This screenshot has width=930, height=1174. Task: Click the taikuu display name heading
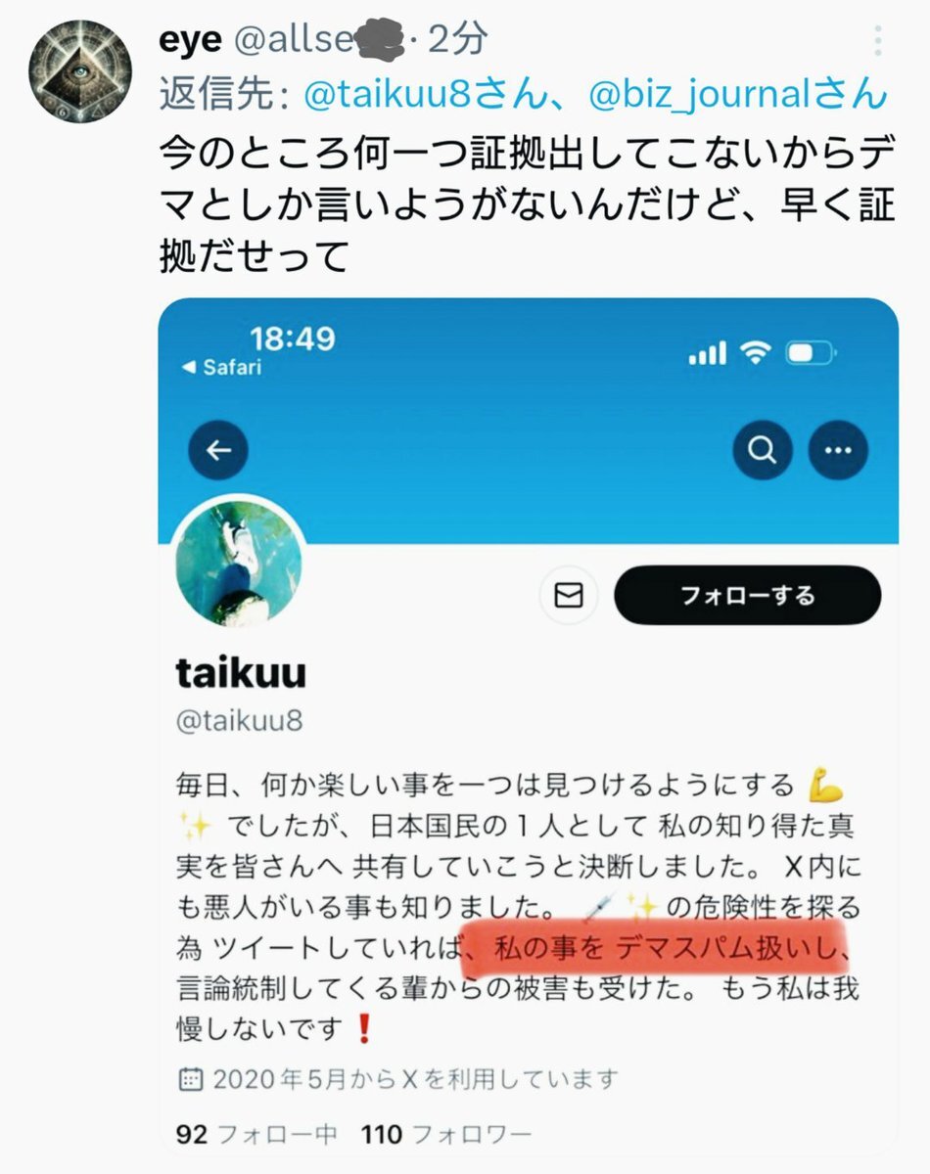click(241, 672)
